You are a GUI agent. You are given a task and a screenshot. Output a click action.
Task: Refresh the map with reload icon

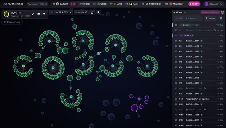coord(86,12)
